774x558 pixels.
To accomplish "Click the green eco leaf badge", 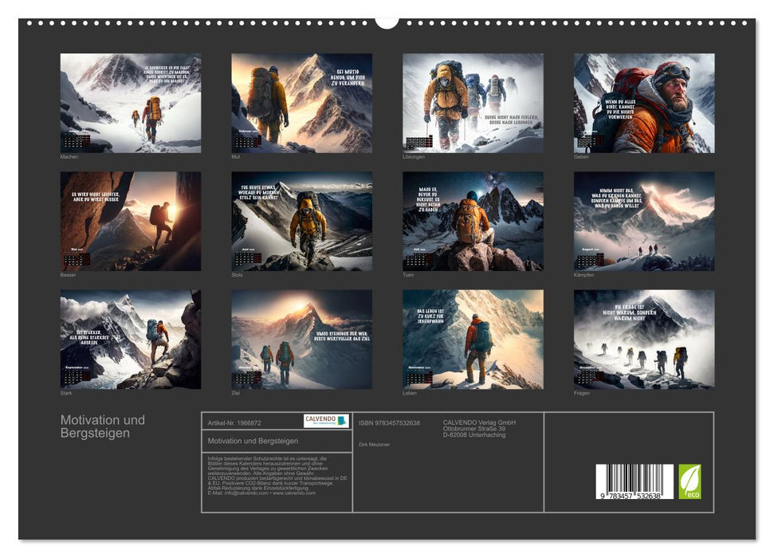I will [x=690, y=481].
